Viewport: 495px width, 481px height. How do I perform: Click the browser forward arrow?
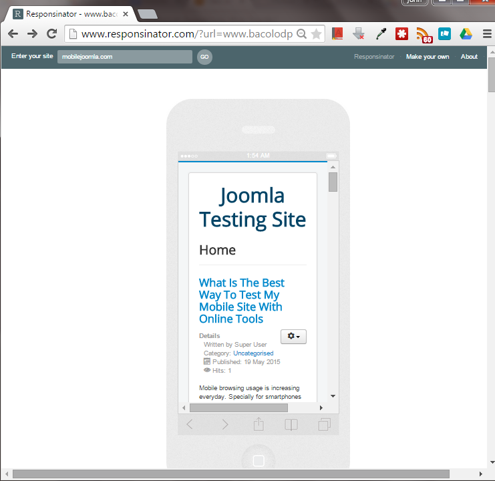tap(32, 34)
